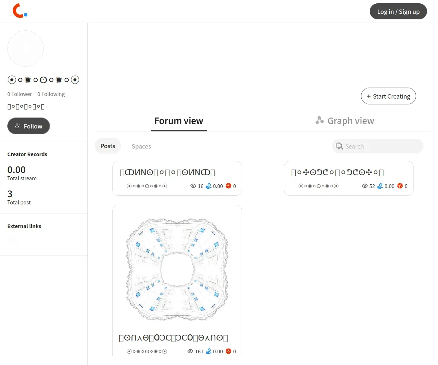Click red icon on 16-view post
This screenshot has height=365, width=438.
tap(228, 186)
